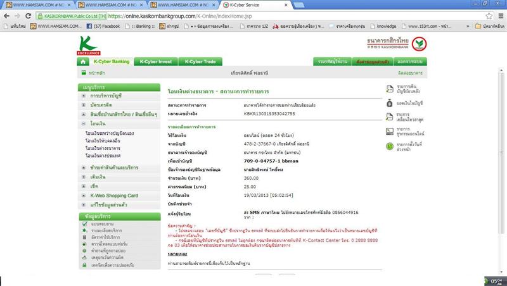Switch to the K-Cyber Invest tab
507x286 pixels.
(x=155, y=61)
